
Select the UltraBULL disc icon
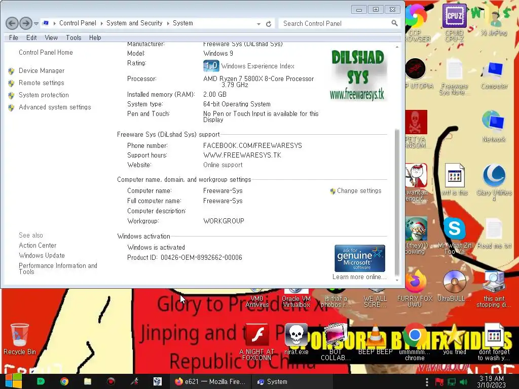pos(454,287)
